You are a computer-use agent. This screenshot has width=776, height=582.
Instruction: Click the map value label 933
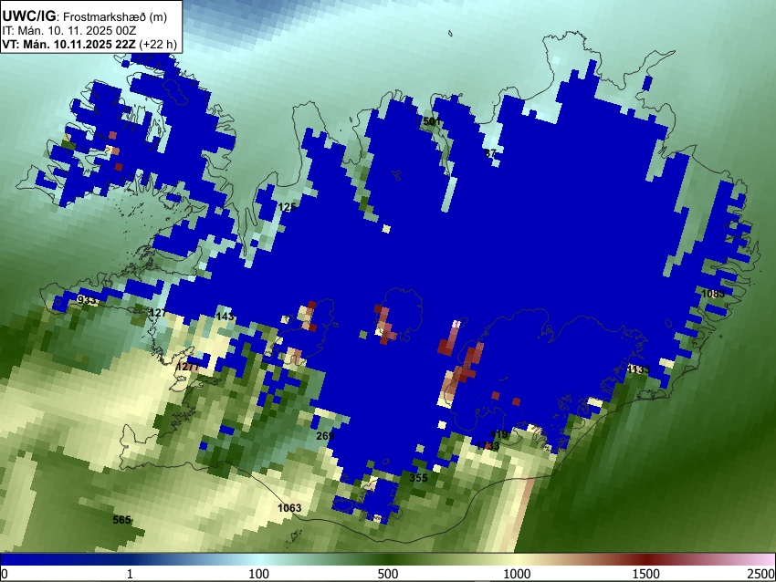tap(87, 300)
